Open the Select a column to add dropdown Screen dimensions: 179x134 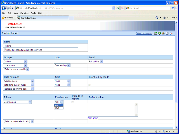click(x=19, y=89)
